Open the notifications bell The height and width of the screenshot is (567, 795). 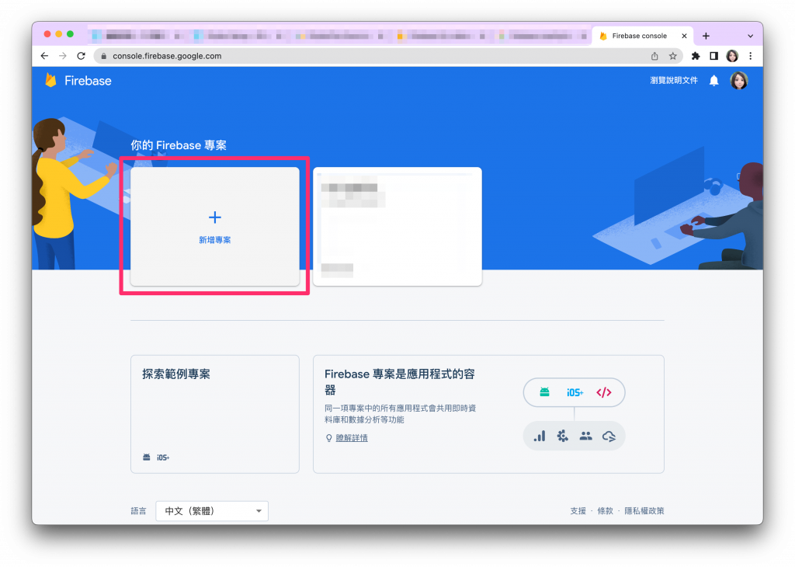click(714, 81)
